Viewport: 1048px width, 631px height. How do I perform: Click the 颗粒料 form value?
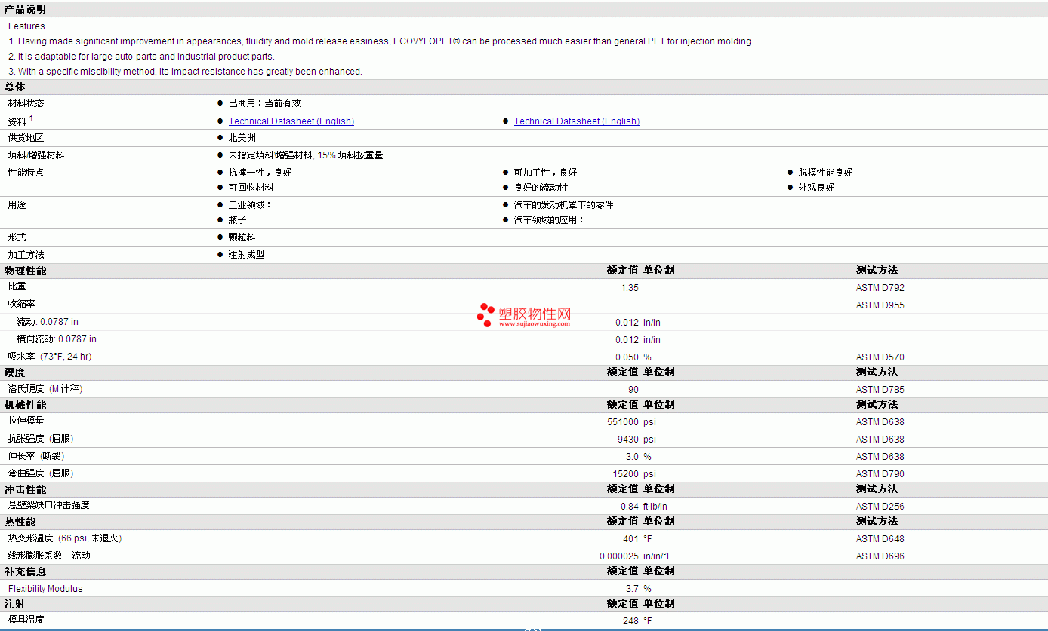point(242,237)
